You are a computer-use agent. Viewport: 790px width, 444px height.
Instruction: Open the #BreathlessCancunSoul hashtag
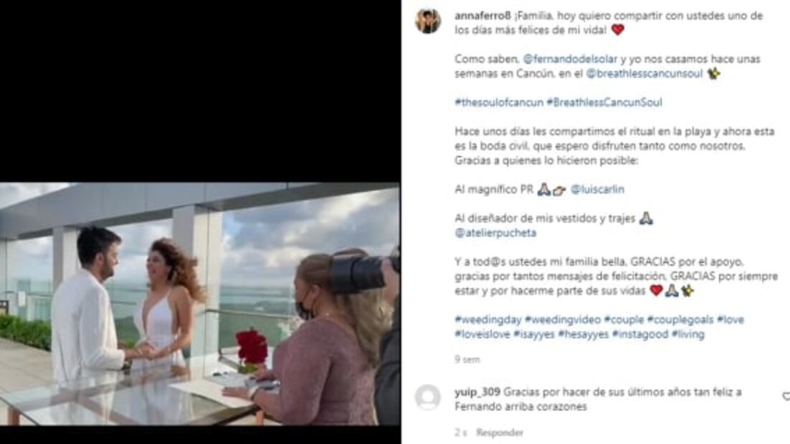pos(604,102)
